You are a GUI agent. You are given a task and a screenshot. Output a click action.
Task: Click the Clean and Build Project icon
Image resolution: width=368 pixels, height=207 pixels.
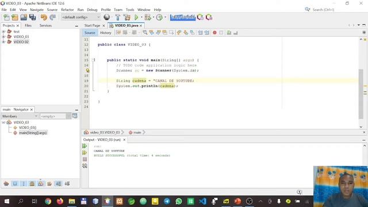pos(127,17)
